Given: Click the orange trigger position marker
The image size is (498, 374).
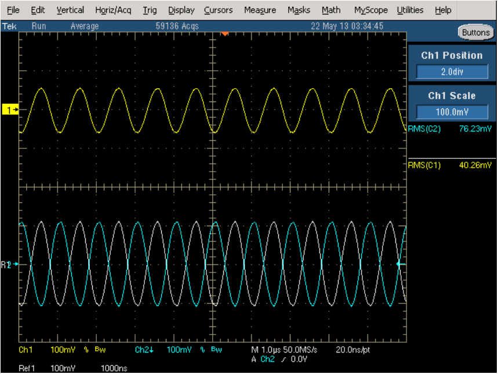Looking at the screenshot, I should 224,34.
